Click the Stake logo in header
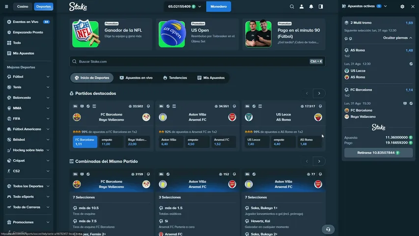This screenshot has height=236, width=419. pos(78,6)
